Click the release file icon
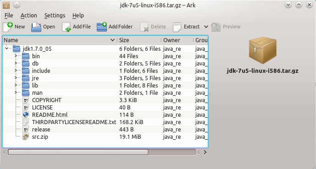This screenshot has height=169, width=316. 26,129
